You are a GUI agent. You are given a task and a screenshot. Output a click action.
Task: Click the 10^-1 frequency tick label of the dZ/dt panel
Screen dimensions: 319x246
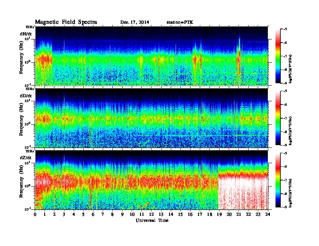coord(27,209)
